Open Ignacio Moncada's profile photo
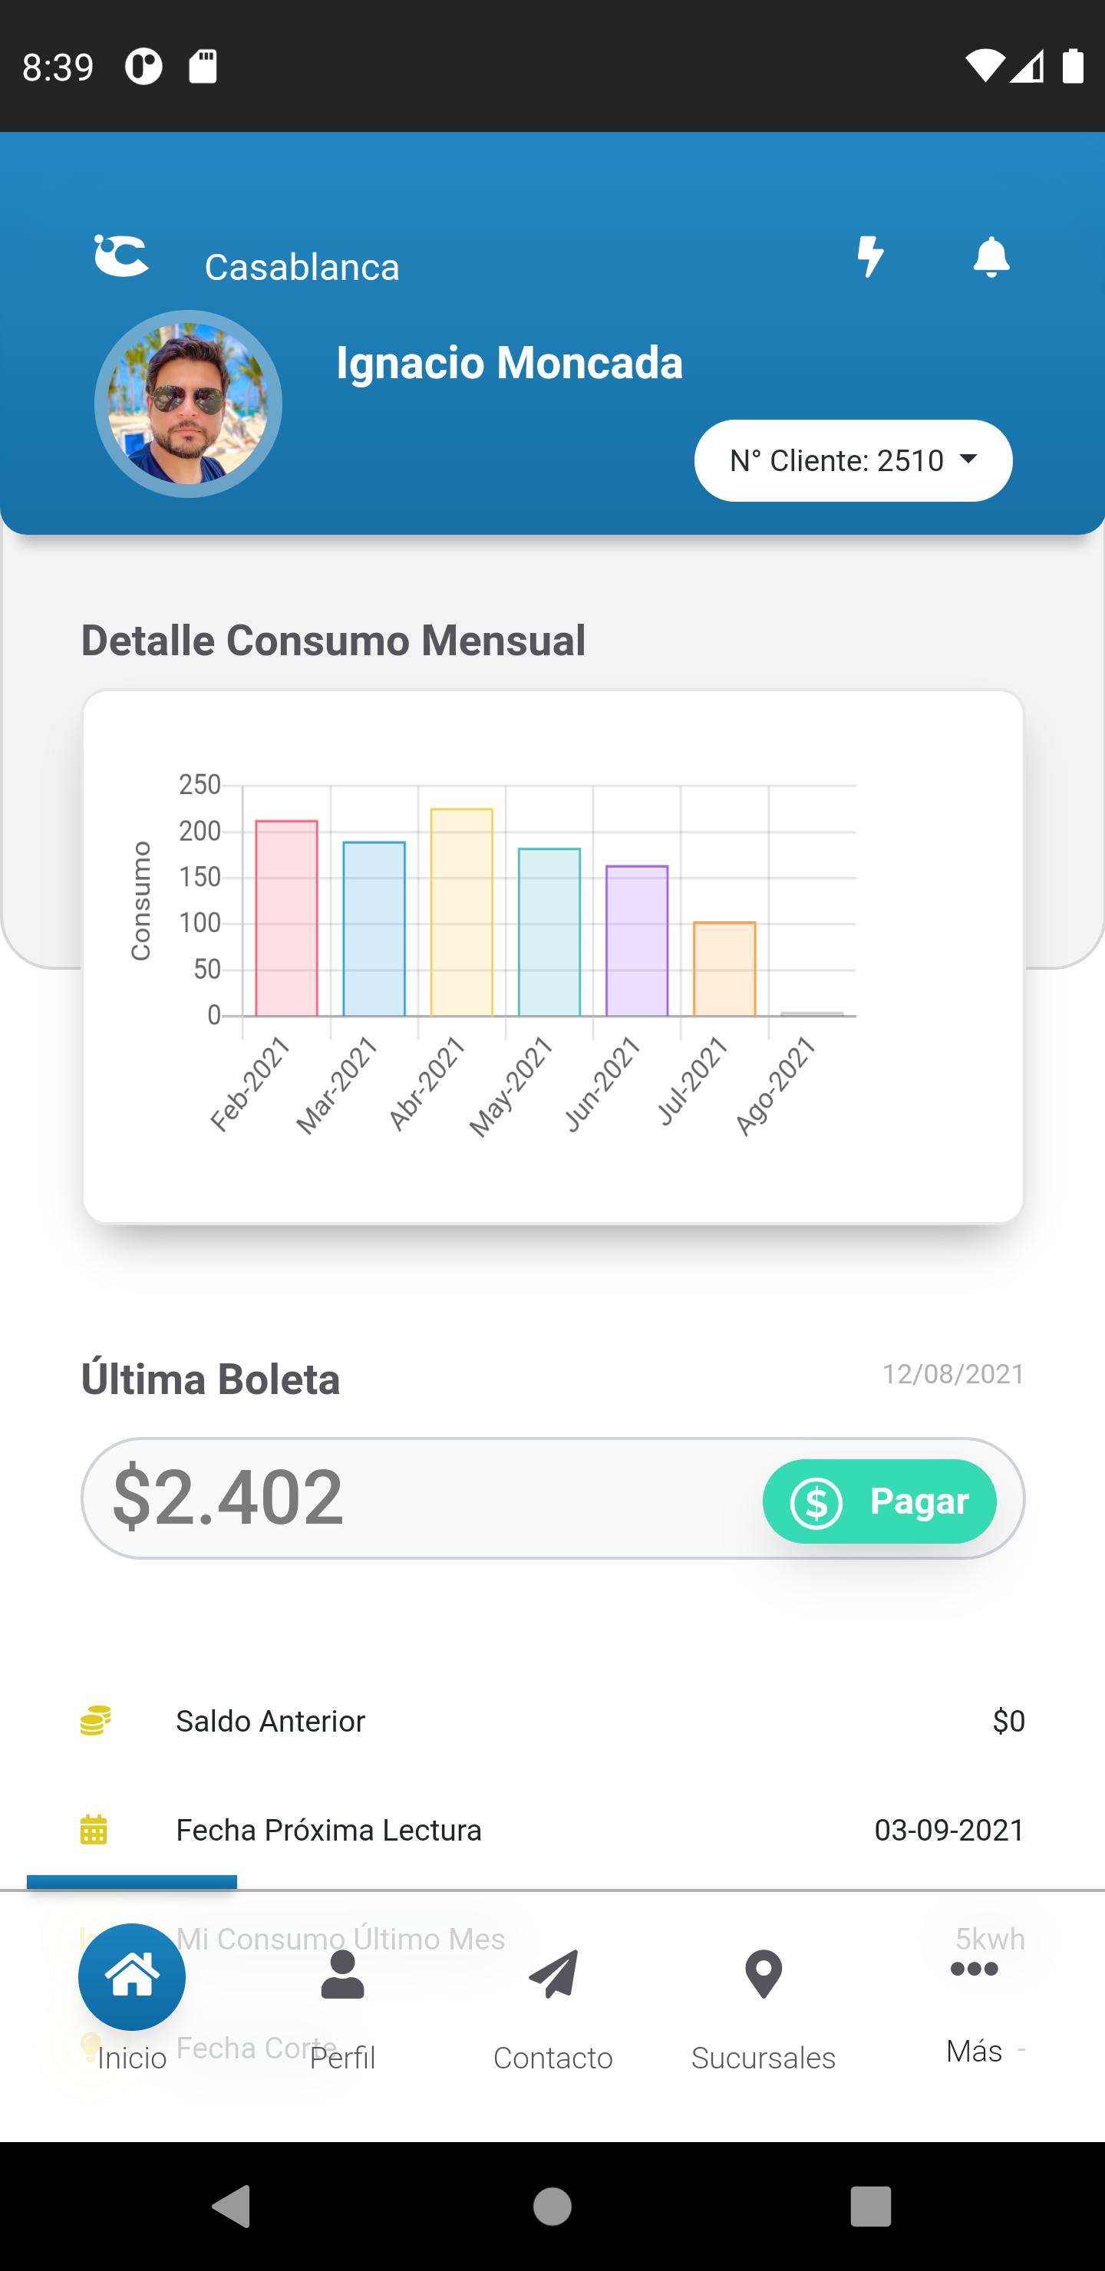 [x=188, y=404]
